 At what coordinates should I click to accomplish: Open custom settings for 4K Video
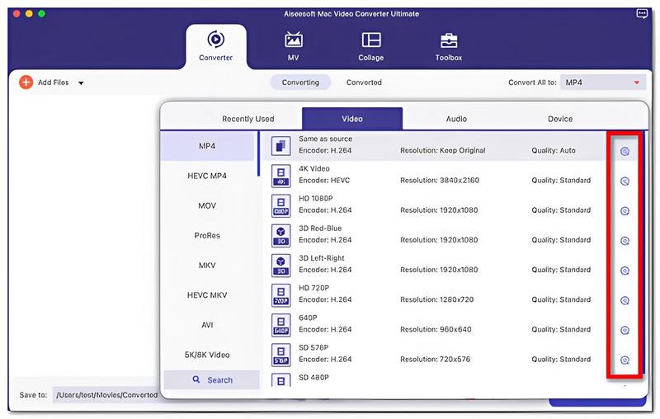click(625, 181)
